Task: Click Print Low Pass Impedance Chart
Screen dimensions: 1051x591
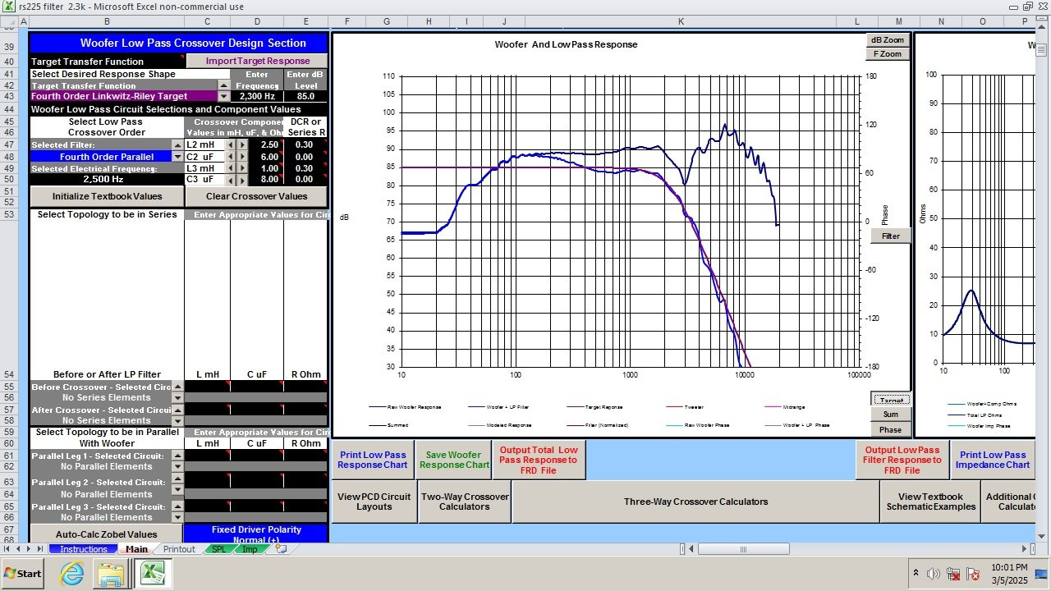Action: tap(993, 460)
